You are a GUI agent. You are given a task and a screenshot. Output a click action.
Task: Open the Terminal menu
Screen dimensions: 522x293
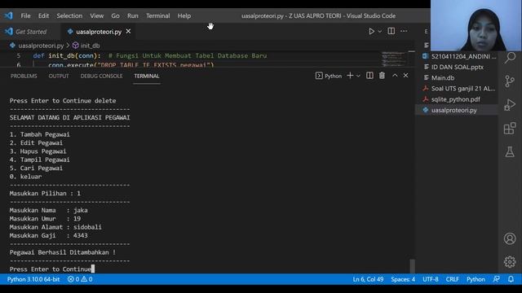click(x=157, y=15)
